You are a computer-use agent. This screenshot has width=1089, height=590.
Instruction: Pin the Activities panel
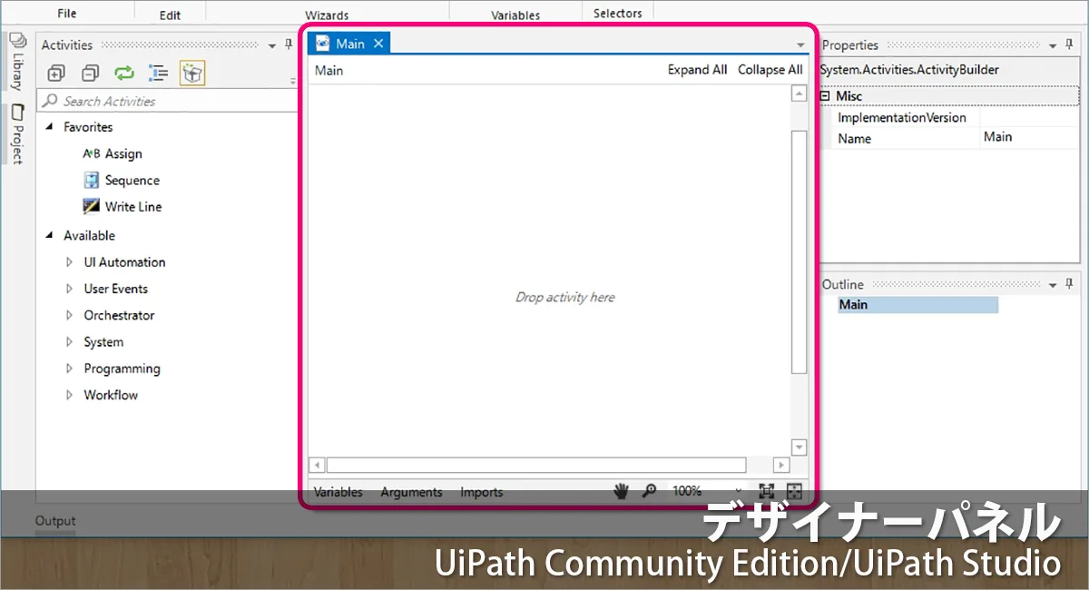(x=289, y=44)
